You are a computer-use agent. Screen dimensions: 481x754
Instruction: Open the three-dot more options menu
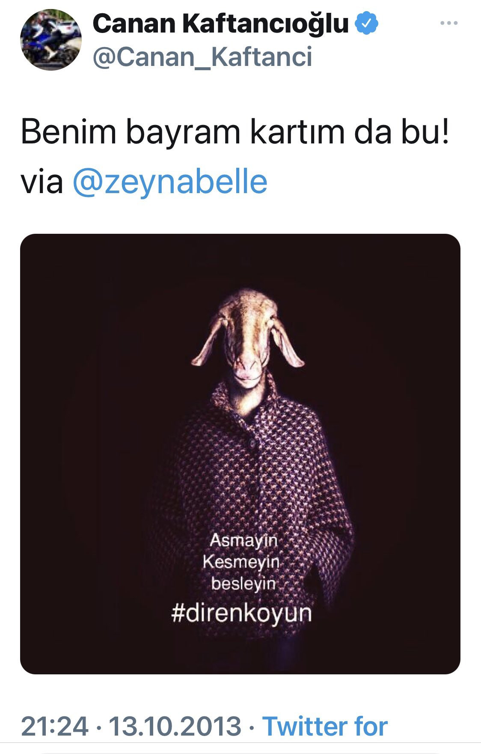(x=448, y=23)
